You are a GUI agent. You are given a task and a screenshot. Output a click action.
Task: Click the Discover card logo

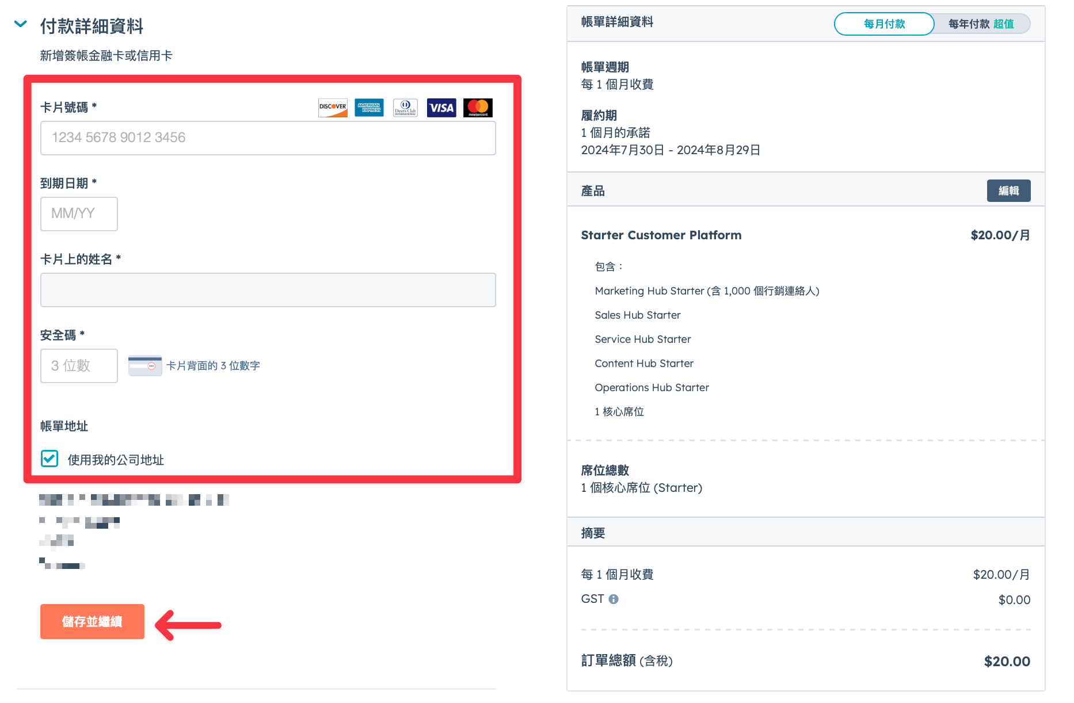click(333, 108)
